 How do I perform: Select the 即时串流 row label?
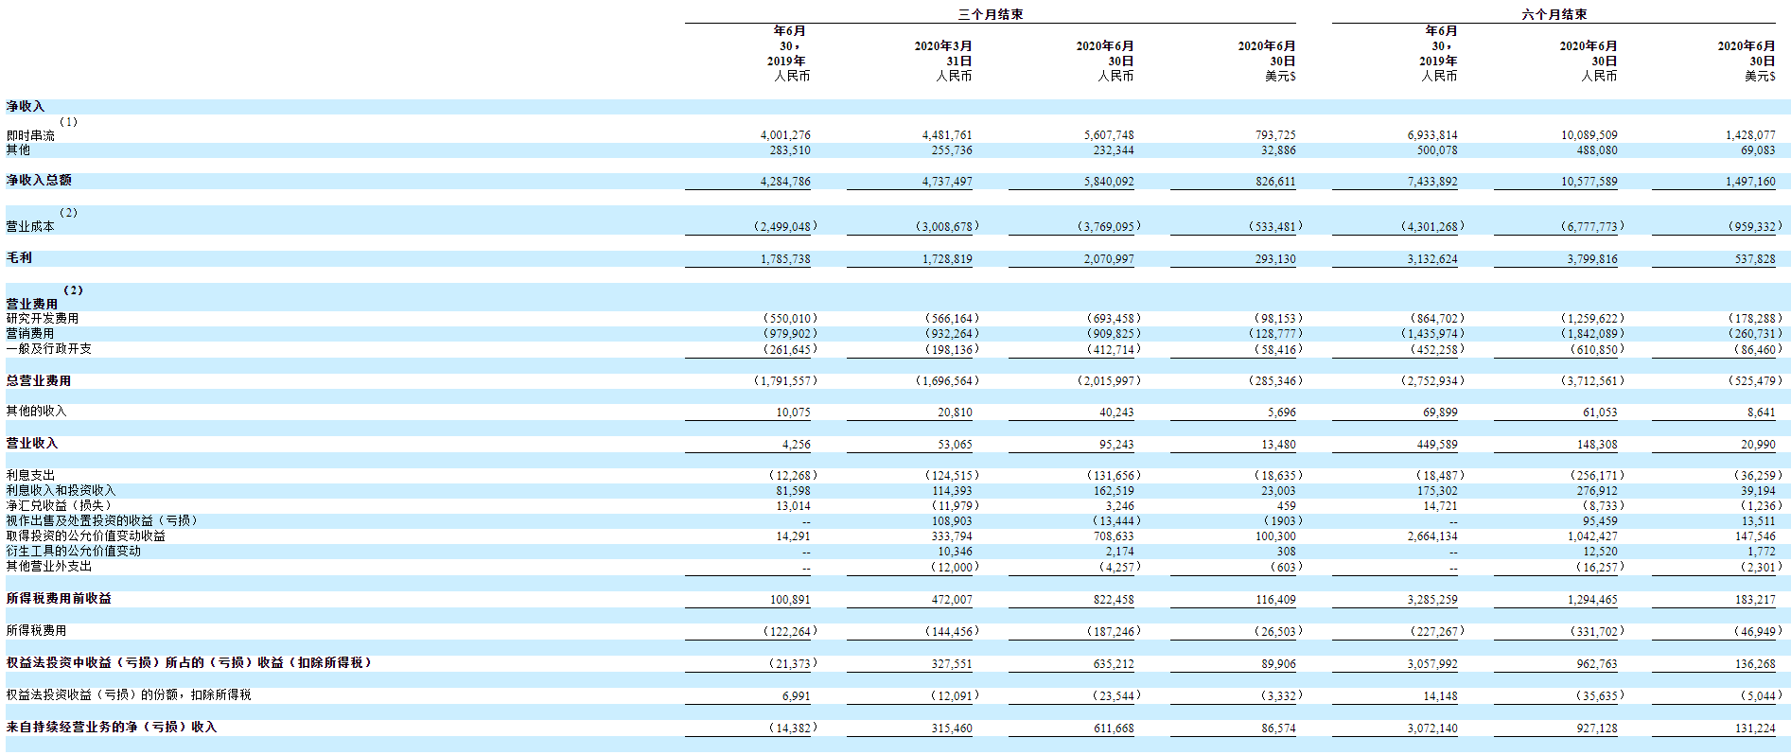point(30,135)
